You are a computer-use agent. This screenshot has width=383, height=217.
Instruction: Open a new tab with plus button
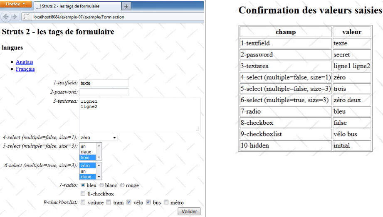click(126, 6)
